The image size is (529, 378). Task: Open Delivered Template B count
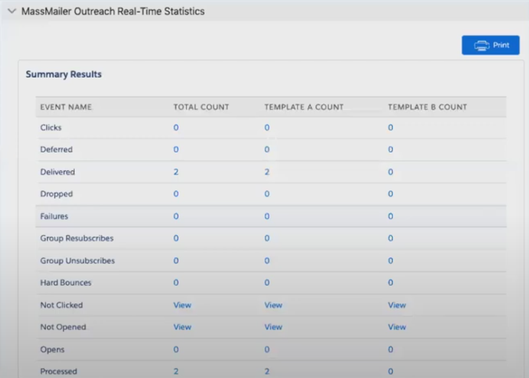point(390,172)
